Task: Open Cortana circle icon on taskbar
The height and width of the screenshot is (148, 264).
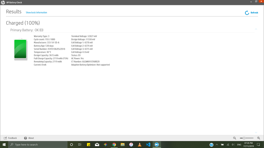Action: [71, 144]
